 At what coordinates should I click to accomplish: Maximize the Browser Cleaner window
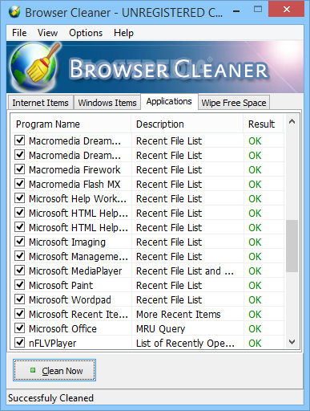click(x=258, y=10)
